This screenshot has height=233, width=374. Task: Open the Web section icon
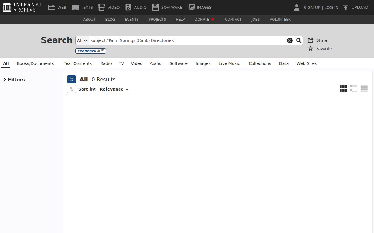(x=52, y=7)
